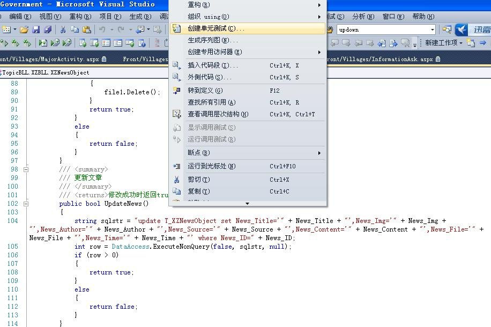Open the 编辑(E) menu
491x327 pixels.
tap(20, 16)
